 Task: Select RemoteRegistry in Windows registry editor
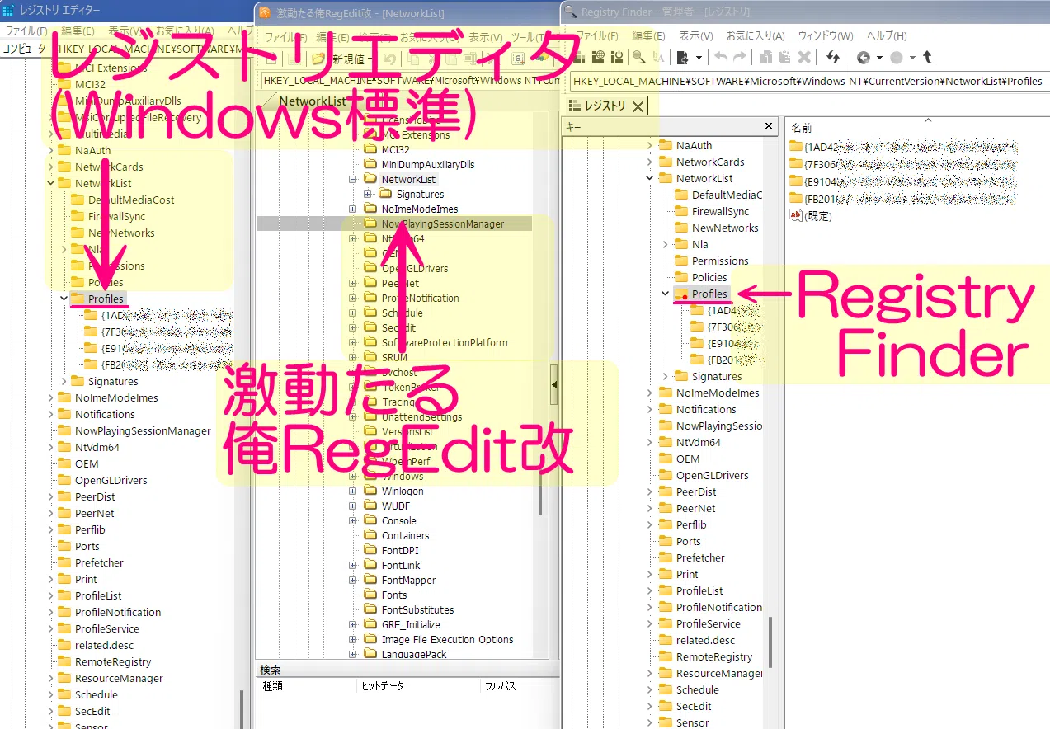113,661
